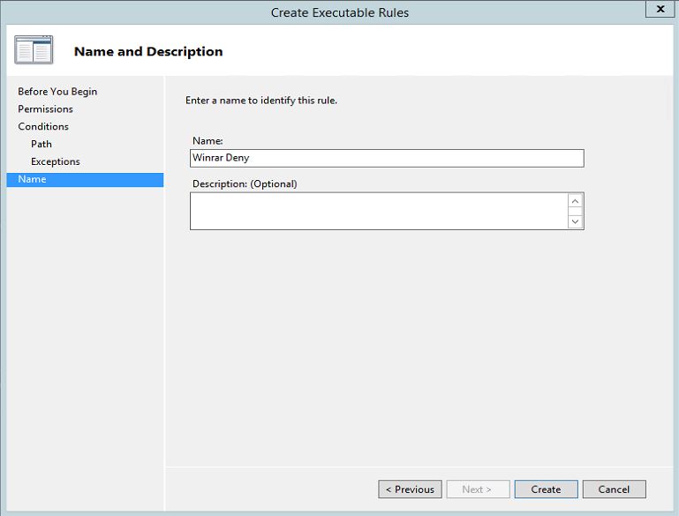Open the Exceptions step
The height and width of the screenshot is (516, 679).
tap(56, 161)
